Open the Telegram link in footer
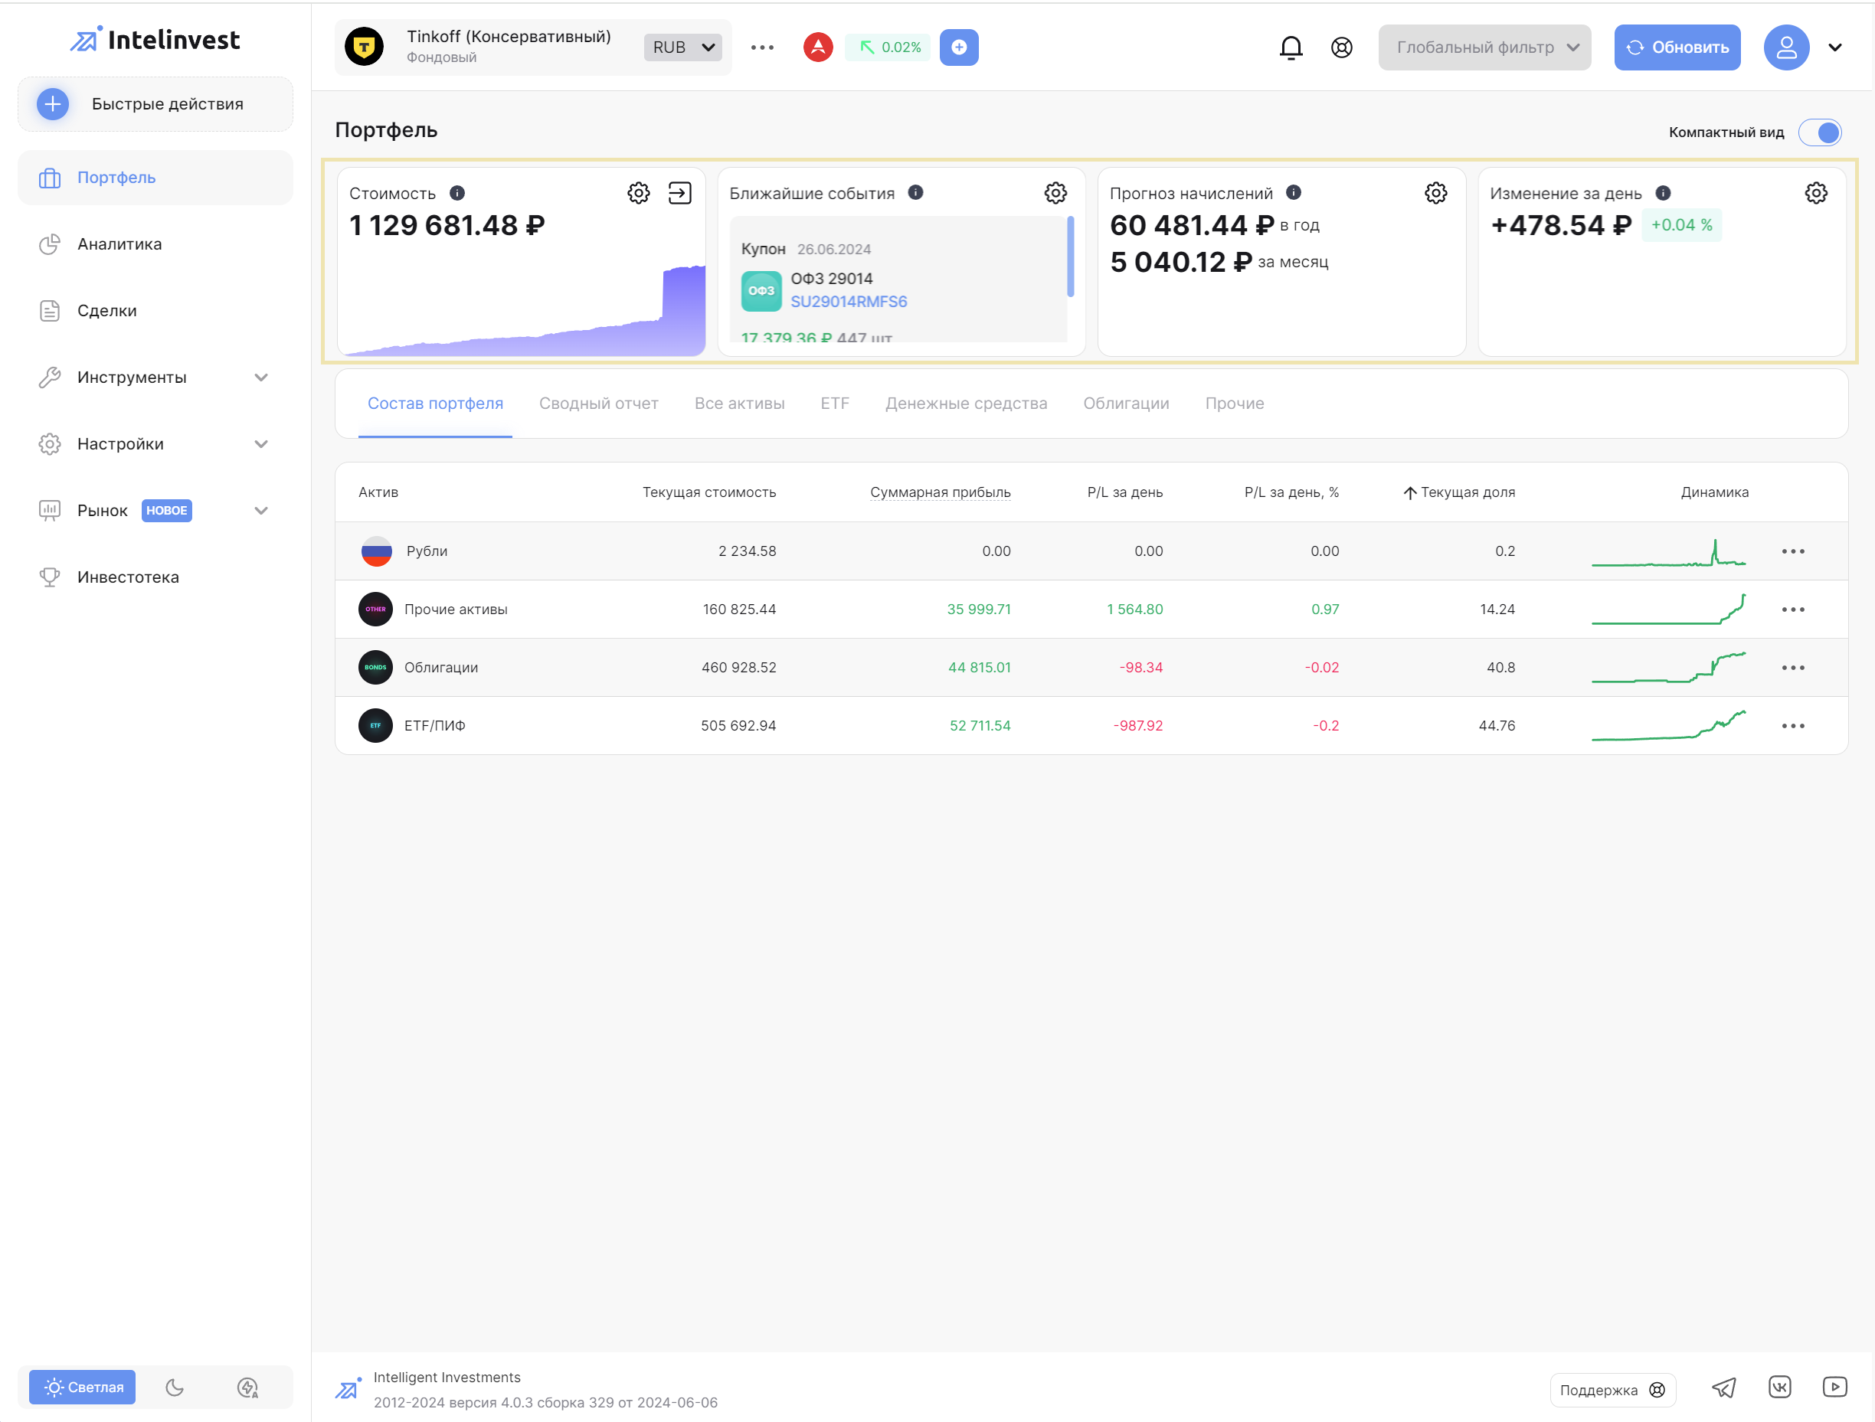The height and width of the screenshot is (1422, 1875). click(1723, 1388)
